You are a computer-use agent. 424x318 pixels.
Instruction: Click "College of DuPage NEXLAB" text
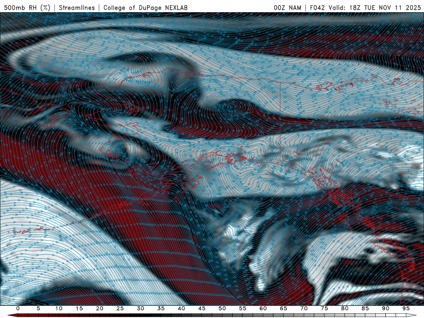point(145,8)
